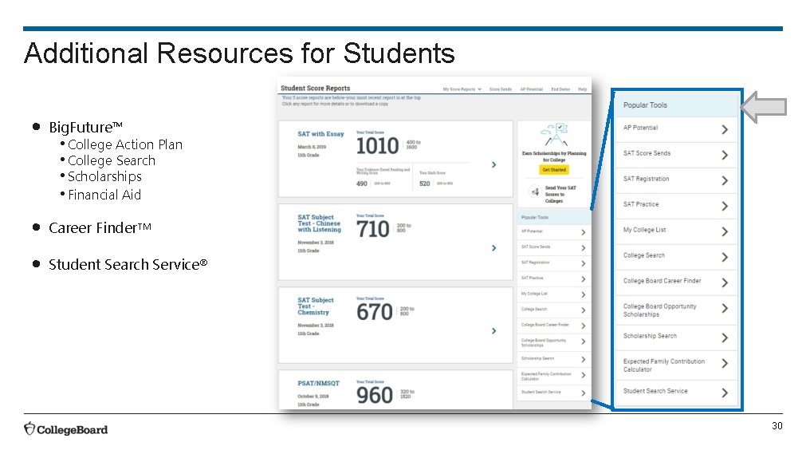Image resolution: width=806 pixels, height=454 pixels.
Task: Open Help in the top navigation
Action: click(582, 89)
